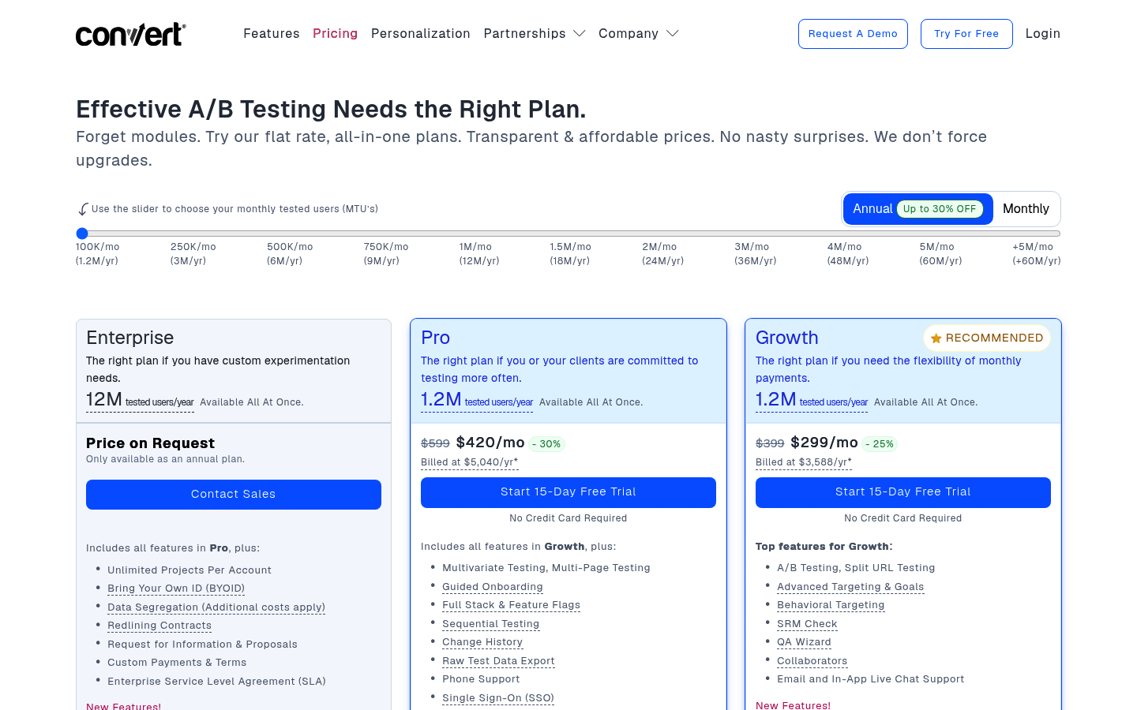Image resolution: width=1137 pixels, height=710 pixels.
Task: Click Enterprise 12M tested users/year
Action: tap(140, 401)
